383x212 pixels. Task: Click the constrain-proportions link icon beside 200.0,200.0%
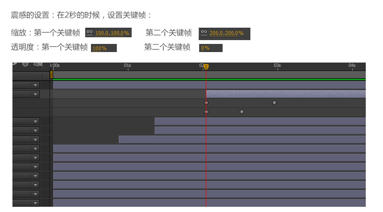pyautogui.click(x=204, y=32)
